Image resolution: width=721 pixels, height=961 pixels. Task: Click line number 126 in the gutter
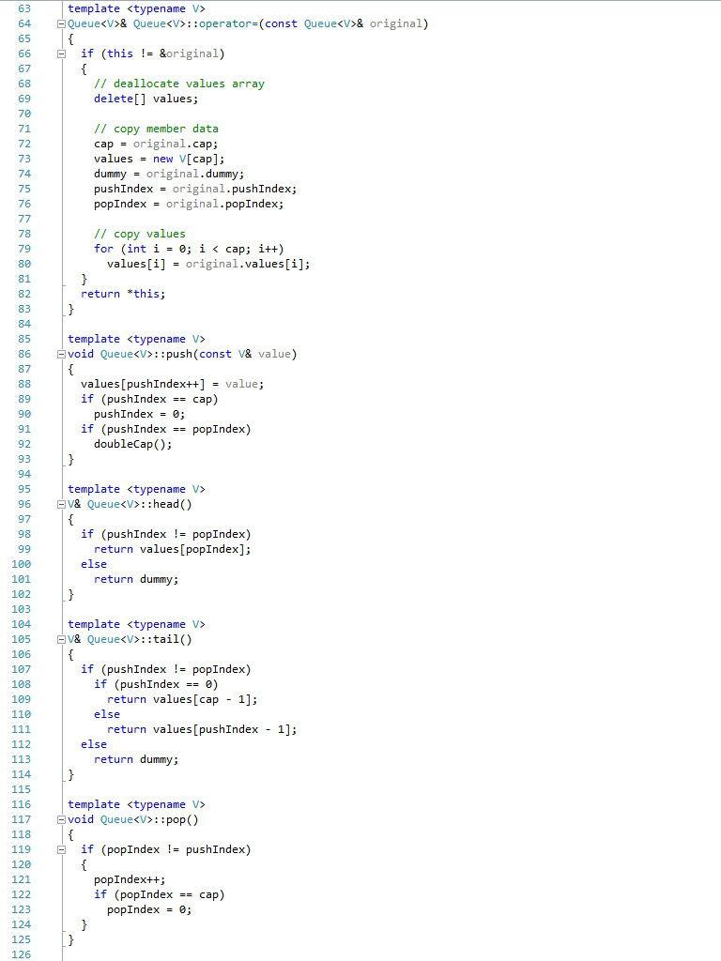pyautogui.click(x=21, y=954)
